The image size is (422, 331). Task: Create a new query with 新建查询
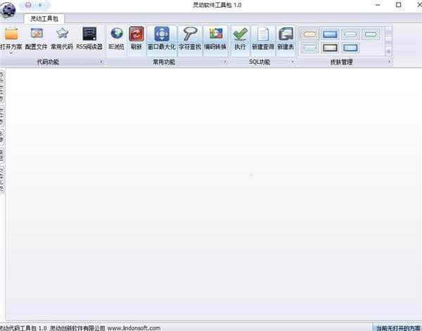tap(263, 34)
